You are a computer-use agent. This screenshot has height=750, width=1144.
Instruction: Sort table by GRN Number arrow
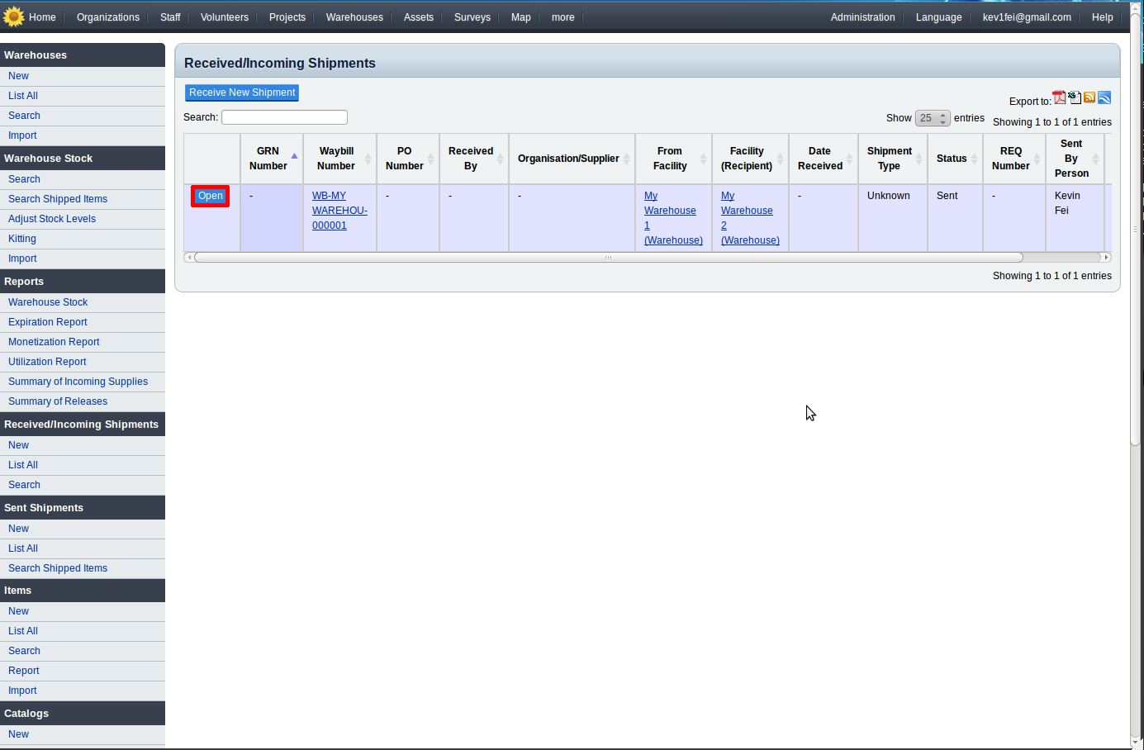(294, 156)
